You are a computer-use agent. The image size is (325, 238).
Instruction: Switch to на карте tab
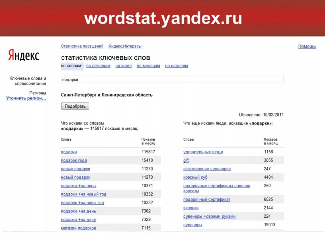point(124,66)
